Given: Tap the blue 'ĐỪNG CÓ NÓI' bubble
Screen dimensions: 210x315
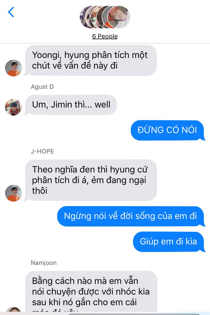Looking at the screenshot, I should tap(168, 130).
